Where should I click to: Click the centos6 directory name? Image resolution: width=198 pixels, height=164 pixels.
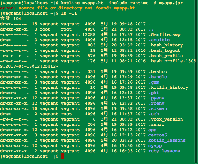point(157,135)
